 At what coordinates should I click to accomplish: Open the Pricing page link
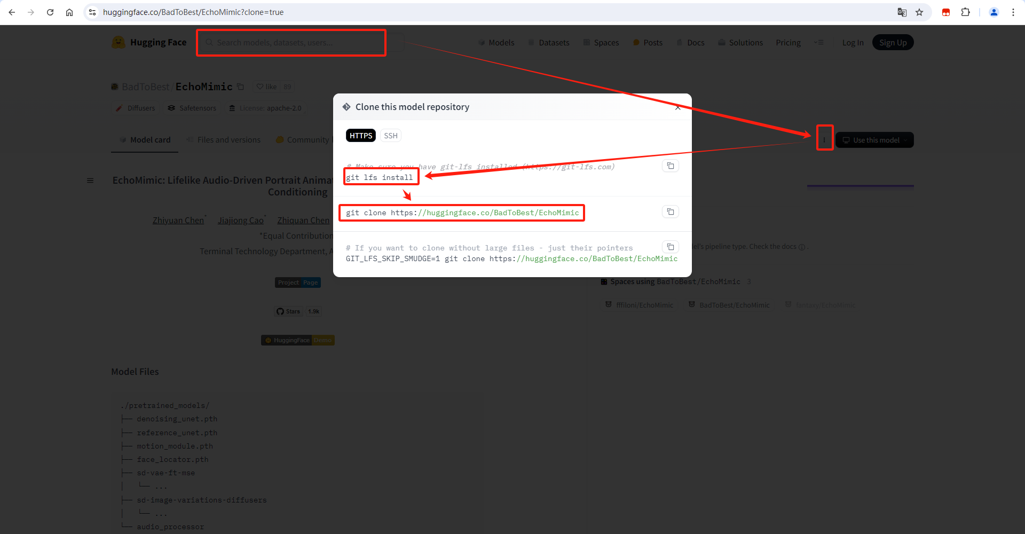tap(788, 43)
